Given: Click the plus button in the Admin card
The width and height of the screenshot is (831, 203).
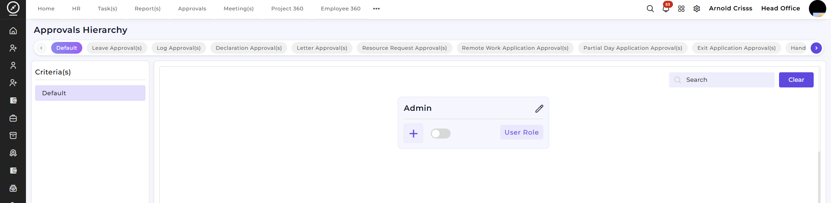Looking at the screenshot, I should click(414, 133).
